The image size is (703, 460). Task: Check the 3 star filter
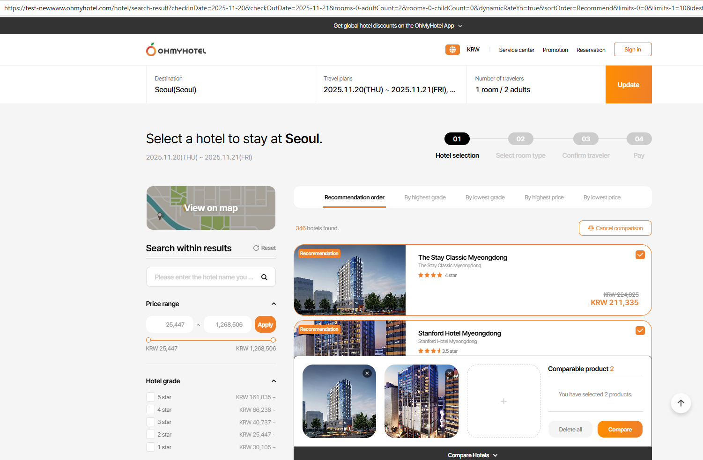150,422
